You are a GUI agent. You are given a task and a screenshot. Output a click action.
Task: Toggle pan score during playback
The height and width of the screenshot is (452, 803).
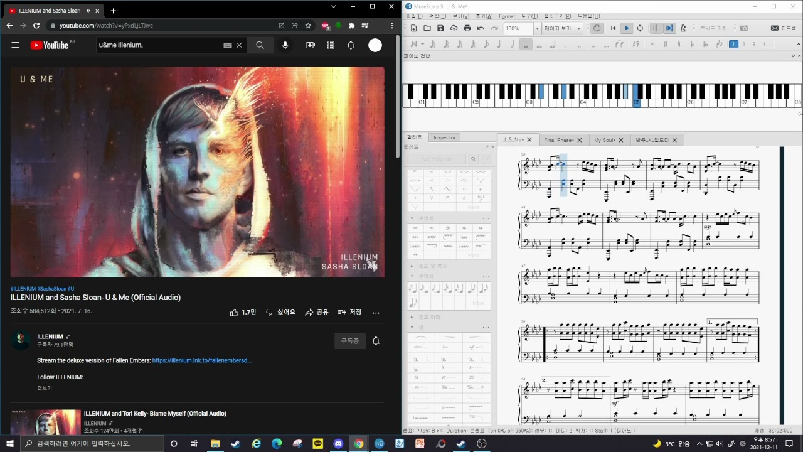(x=669, y=28)
